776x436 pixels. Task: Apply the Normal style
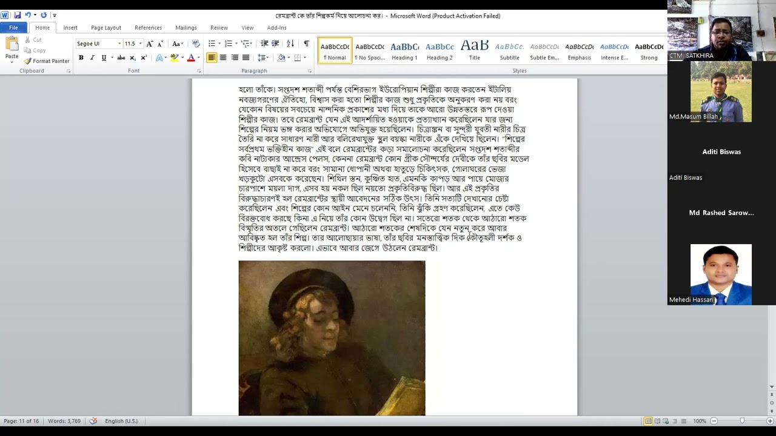tap(335, 50)
